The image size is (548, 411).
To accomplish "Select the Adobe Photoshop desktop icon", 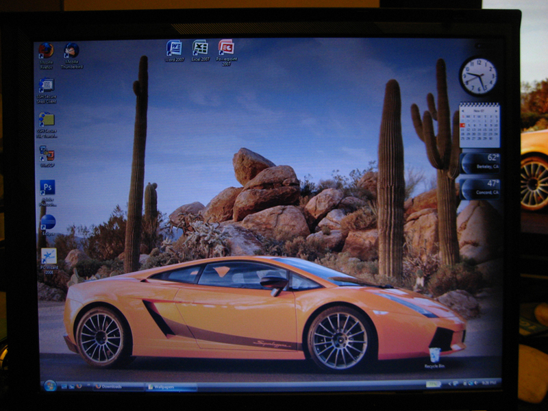I will click(47, 192).
